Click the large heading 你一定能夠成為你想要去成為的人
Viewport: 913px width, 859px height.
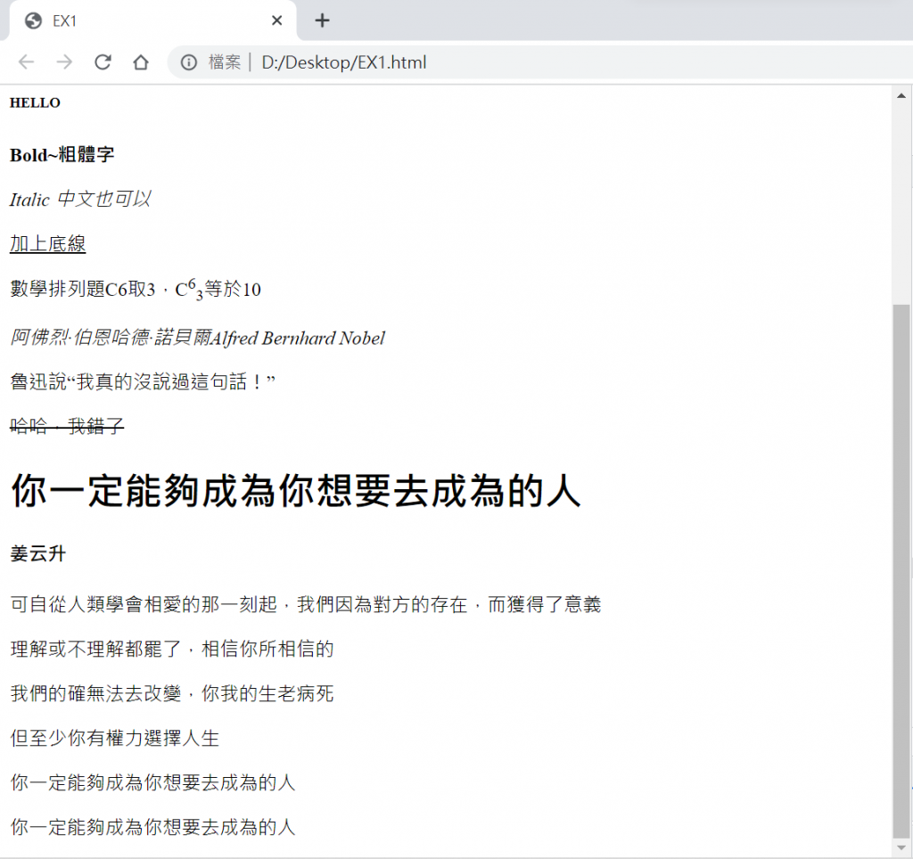[x=296, y=491]
